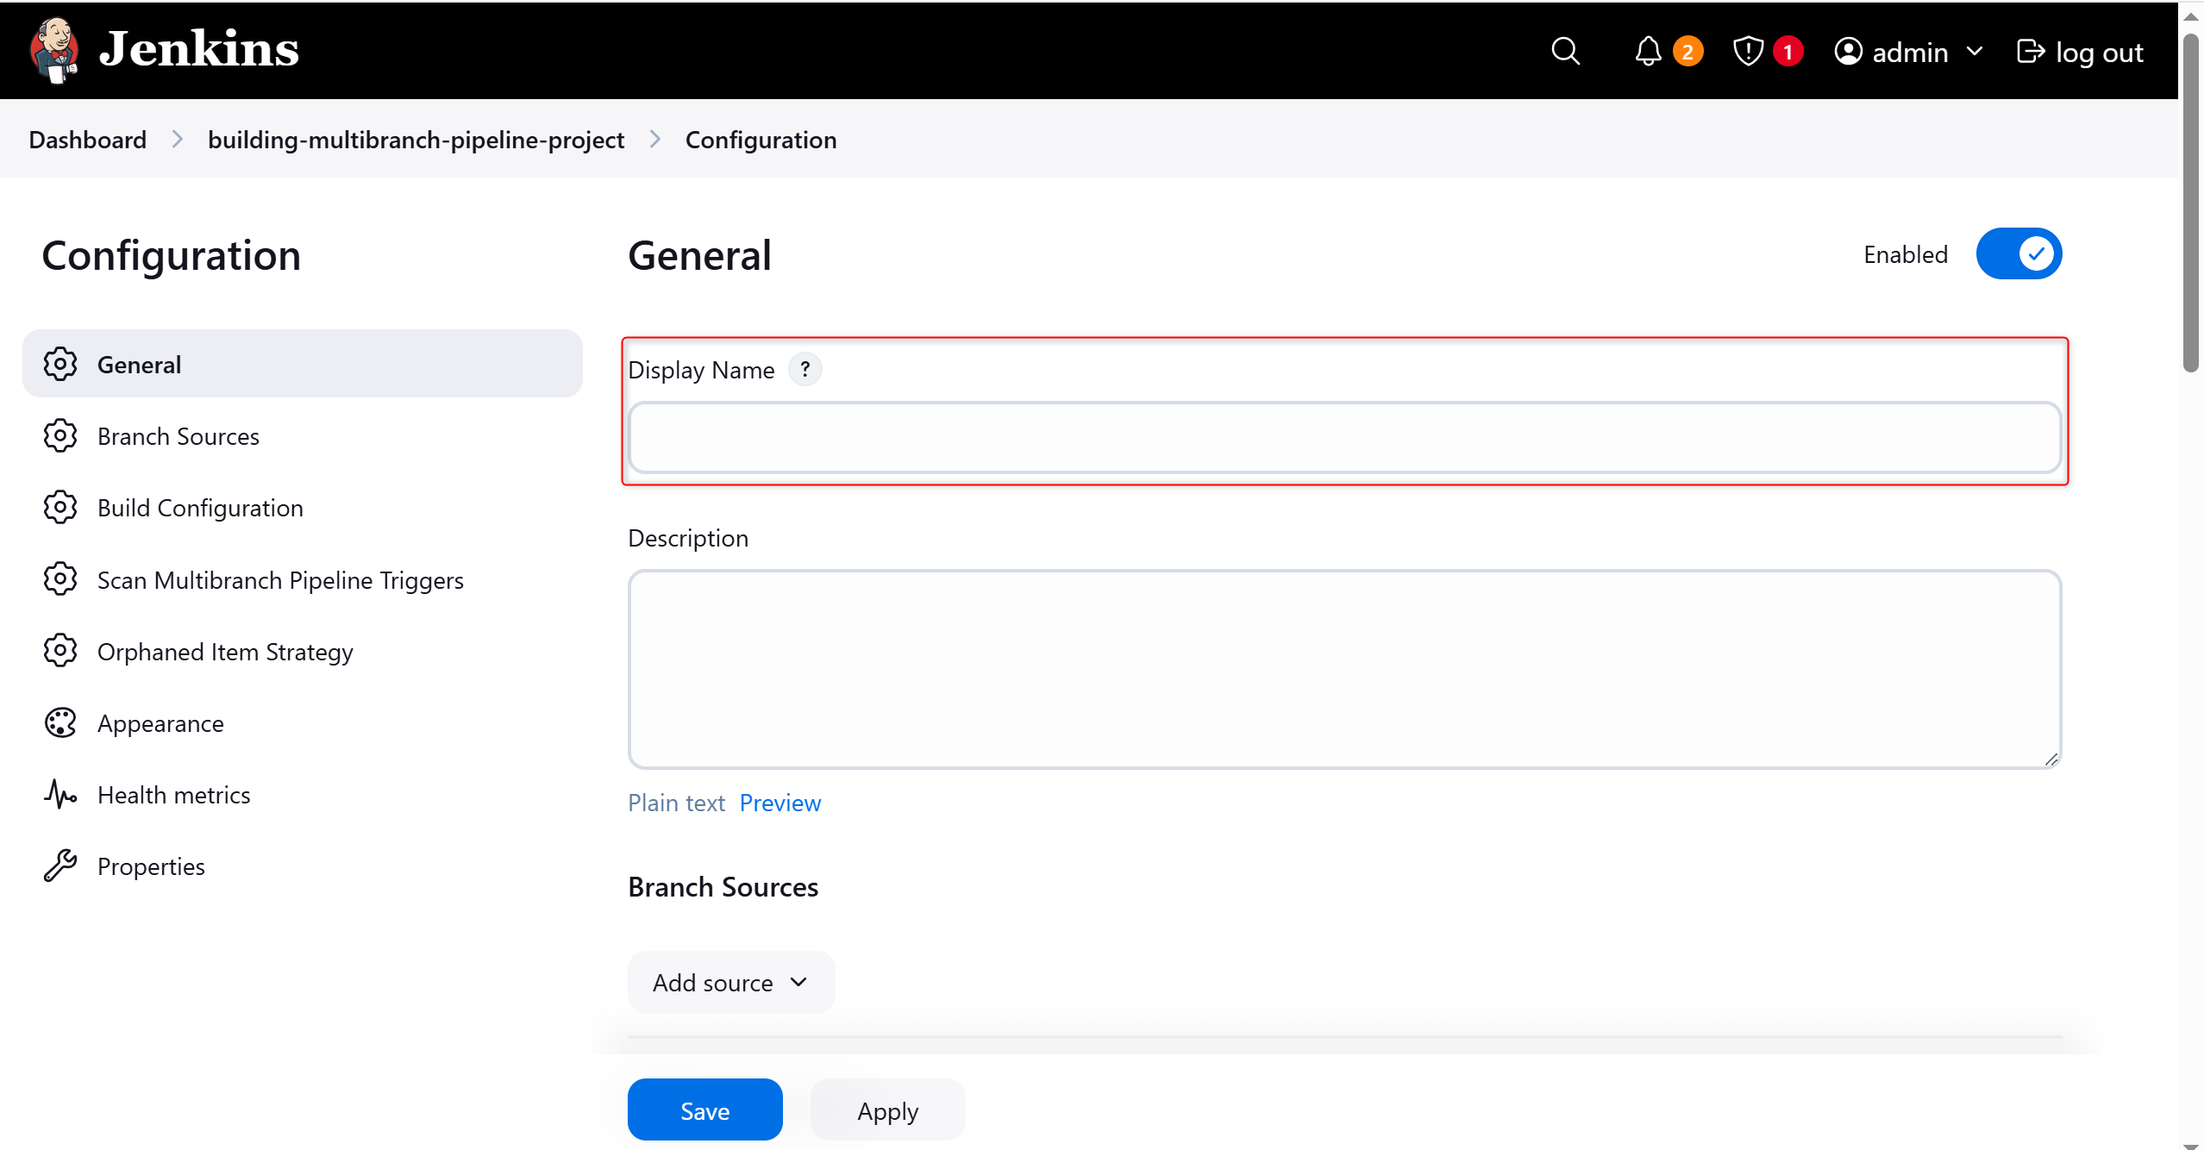Expand the admin user dropdown chevron
Image resolution: width=2204 pixels, height=1150 pixels.
[x=1975, y=52]
